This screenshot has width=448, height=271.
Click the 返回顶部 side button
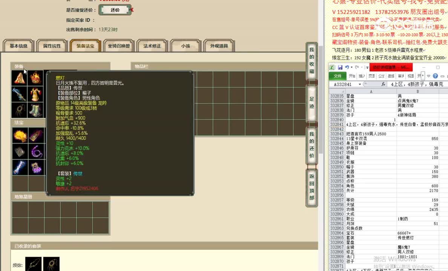311,187
